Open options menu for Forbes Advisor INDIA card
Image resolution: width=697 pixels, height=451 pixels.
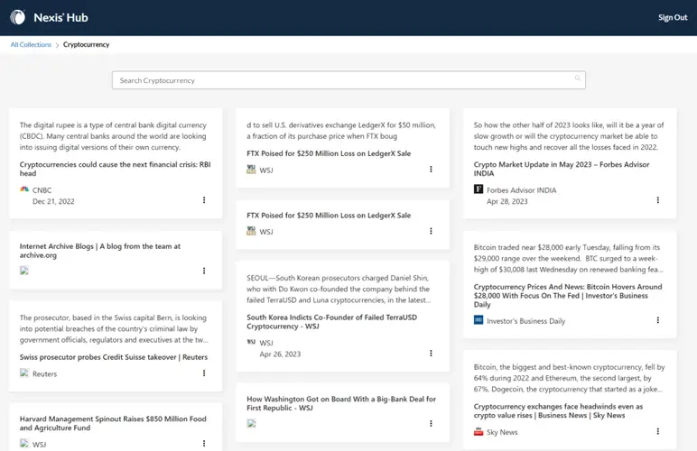point(658,200)
